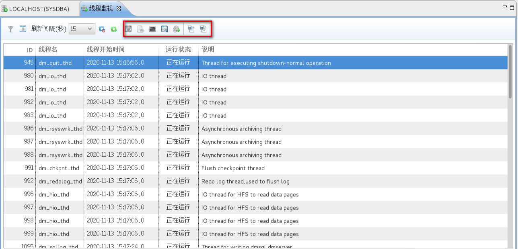Select the dm_redolog_thd thread name
Screen dimensions: 518x249
point(60,182)
